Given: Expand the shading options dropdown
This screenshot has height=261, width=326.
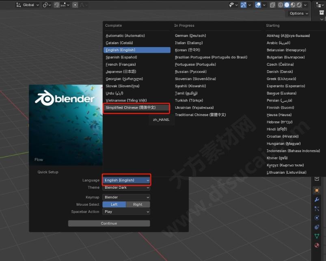Looking at the screenshot, I should (305, 5).
